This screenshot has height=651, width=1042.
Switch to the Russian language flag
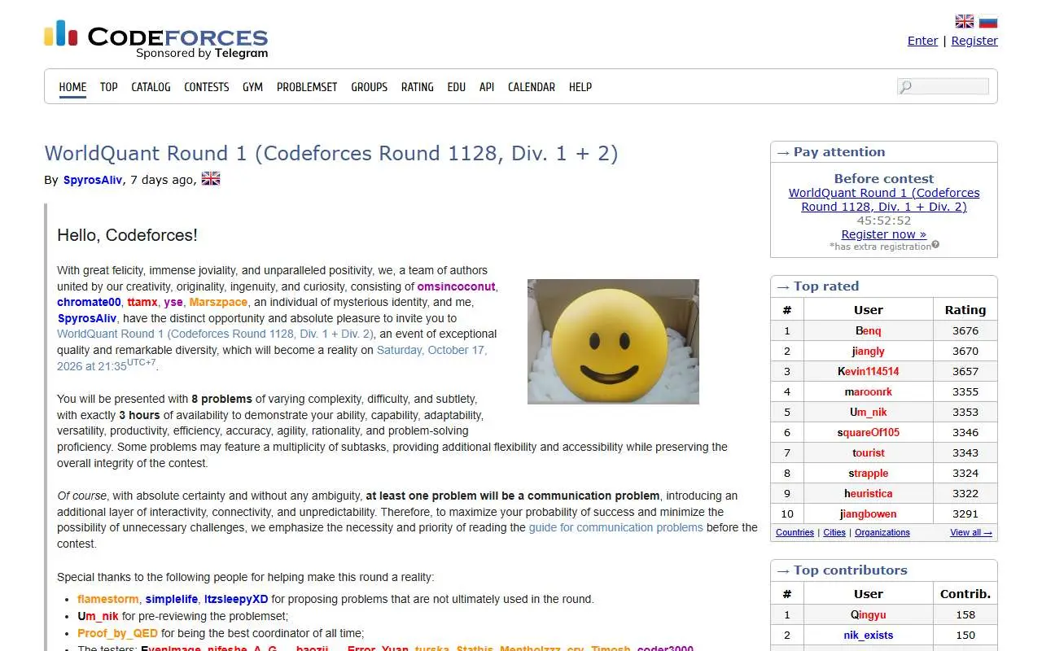coord(988,22)
